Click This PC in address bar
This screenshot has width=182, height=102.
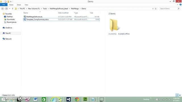pyautogui.click(x=22, y=9)
